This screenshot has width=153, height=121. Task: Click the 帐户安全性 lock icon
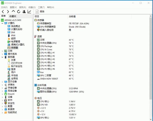(x=9, y=66)
